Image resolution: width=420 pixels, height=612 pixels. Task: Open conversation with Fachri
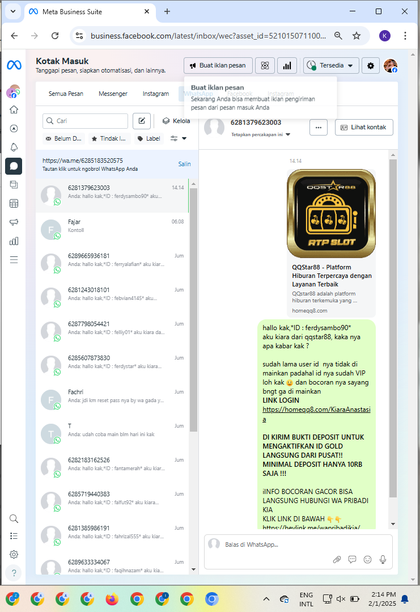(x=112, y=400)
